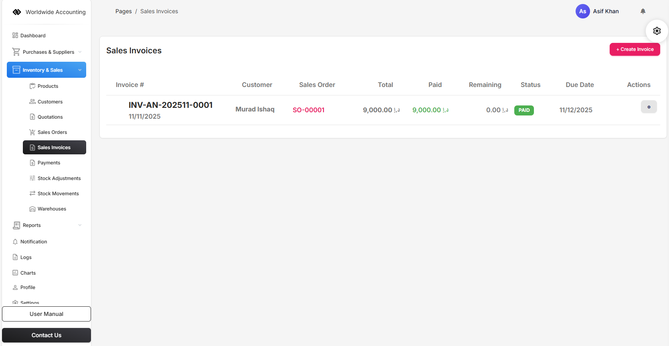Click the Reports icon in sidebar
The image size is (669, 346).
pyautogui.click(x=16, y=225)
